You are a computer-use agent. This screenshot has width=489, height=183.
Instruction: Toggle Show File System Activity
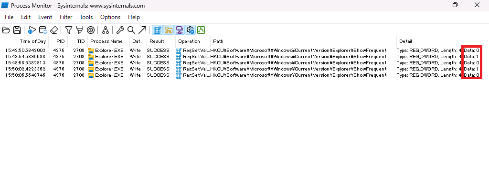point(168,30)
